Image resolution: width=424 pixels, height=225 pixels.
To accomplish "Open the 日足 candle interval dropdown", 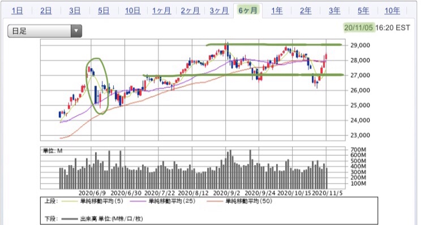I will click(x=45, y=31).
